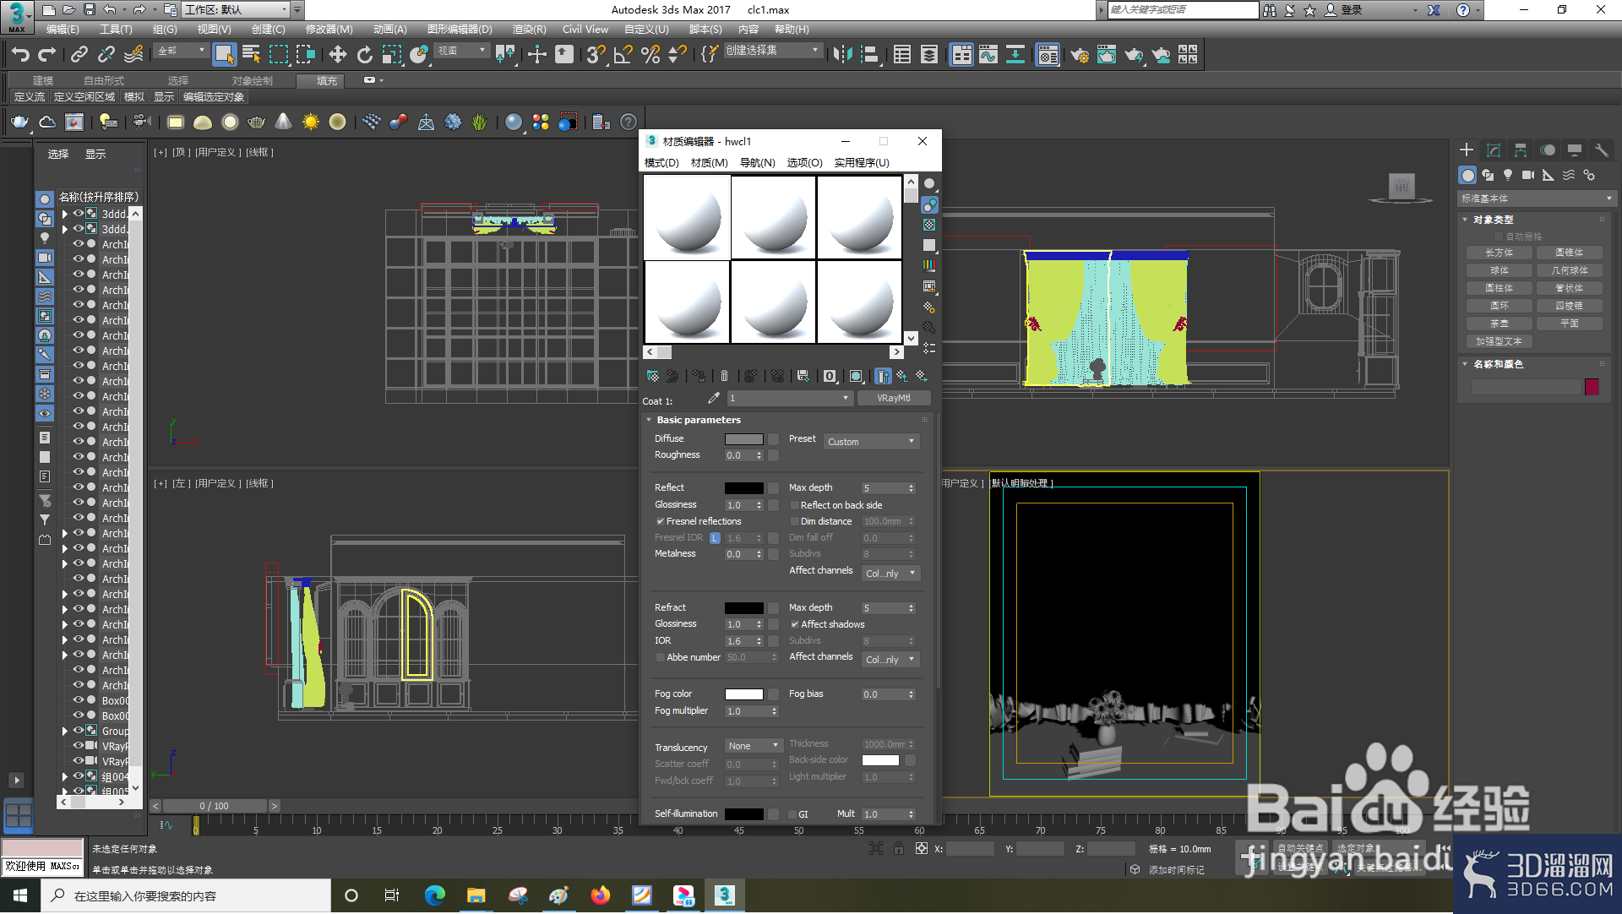Open the Translucency None dropdown
1622x914 pixels.
point(753,746)
